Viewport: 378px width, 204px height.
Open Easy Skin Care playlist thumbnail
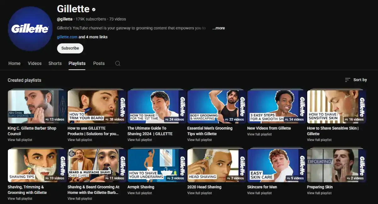point(277,166)
